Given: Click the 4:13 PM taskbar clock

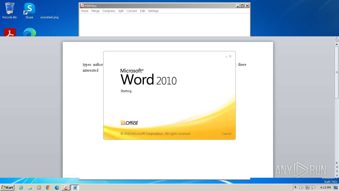Looking at the screenshot, I should coord(325,188).
